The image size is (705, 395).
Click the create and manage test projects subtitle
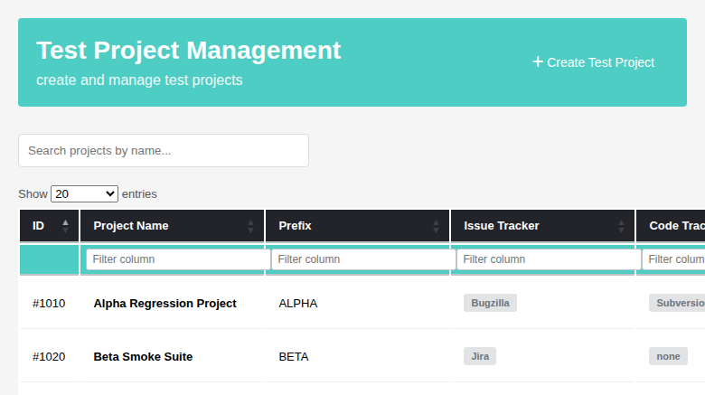139,80
